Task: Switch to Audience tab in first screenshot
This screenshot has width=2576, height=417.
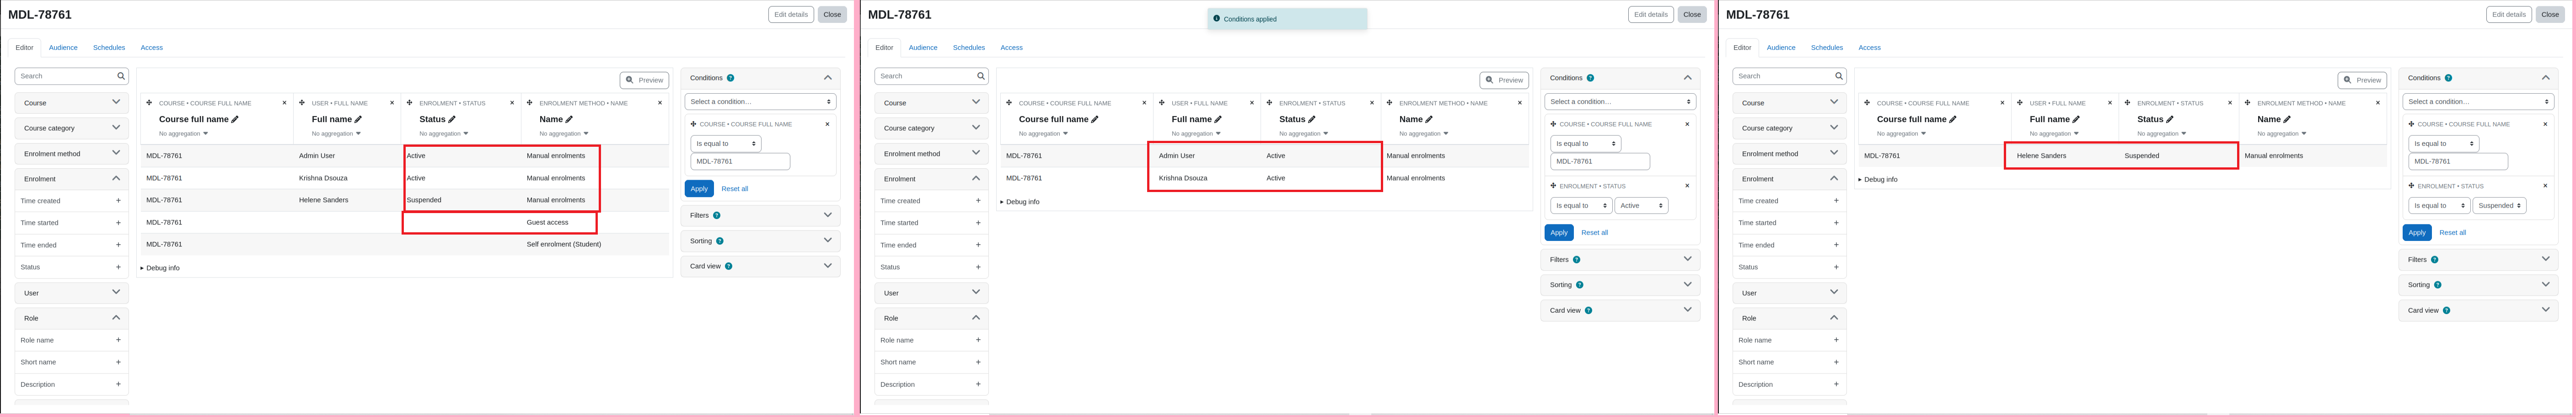Action: 63,48
